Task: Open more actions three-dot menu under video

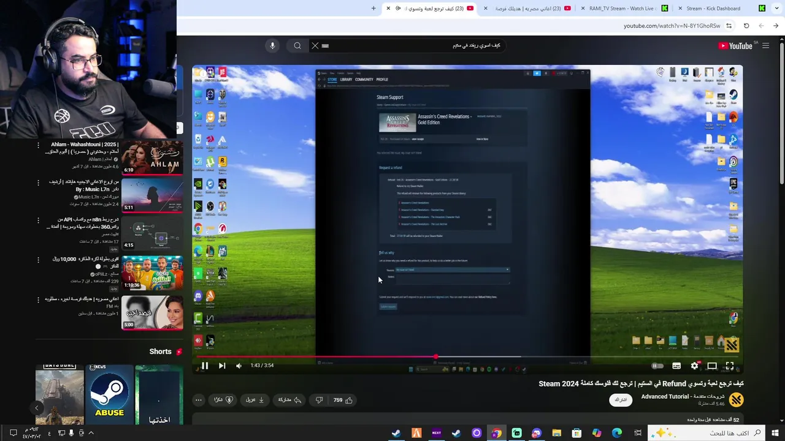Action: point(198,400)
